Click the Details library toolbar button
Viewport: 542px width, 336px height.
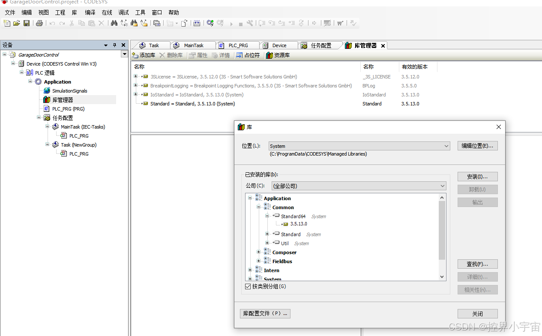[221, 55]
